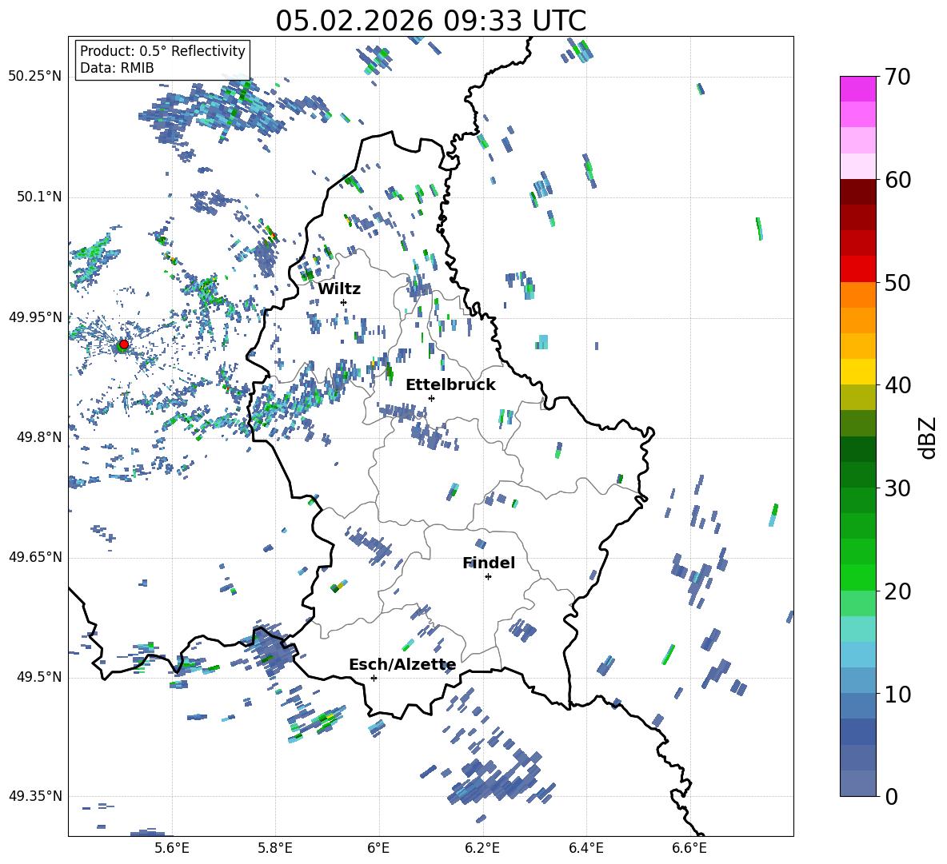Click the 49.8°N latitude label

39,437
